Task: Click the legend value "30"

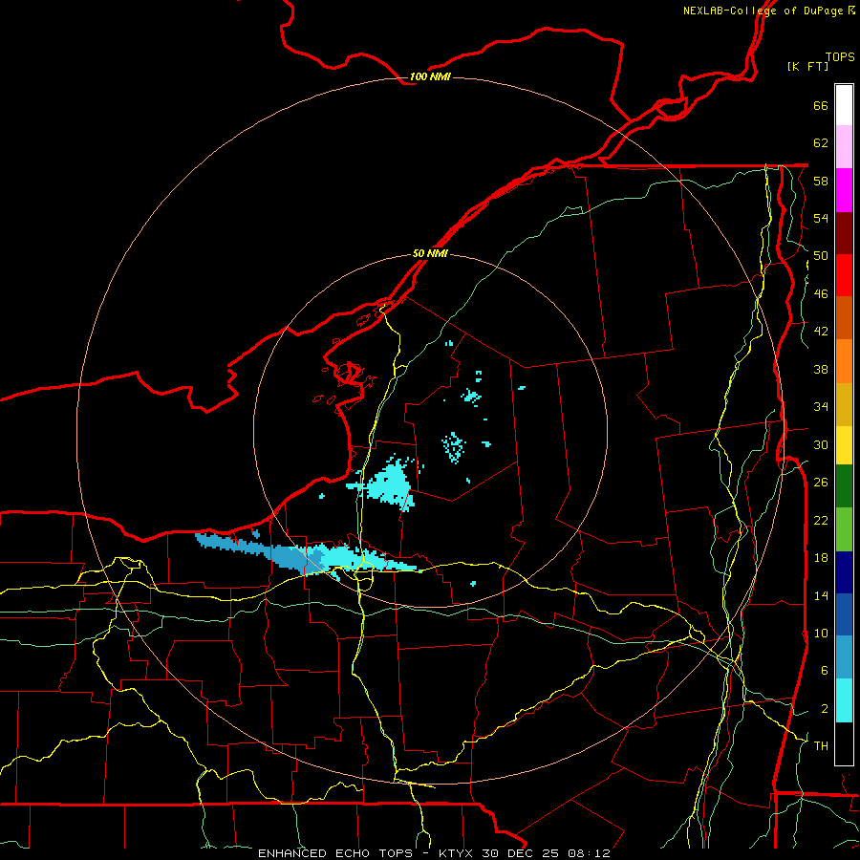Action: coord(821,444)
